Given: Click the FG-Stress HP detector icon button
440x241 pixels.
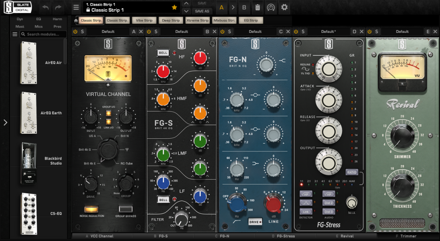Looking at the screenshot, I should [x=306, y=194].
